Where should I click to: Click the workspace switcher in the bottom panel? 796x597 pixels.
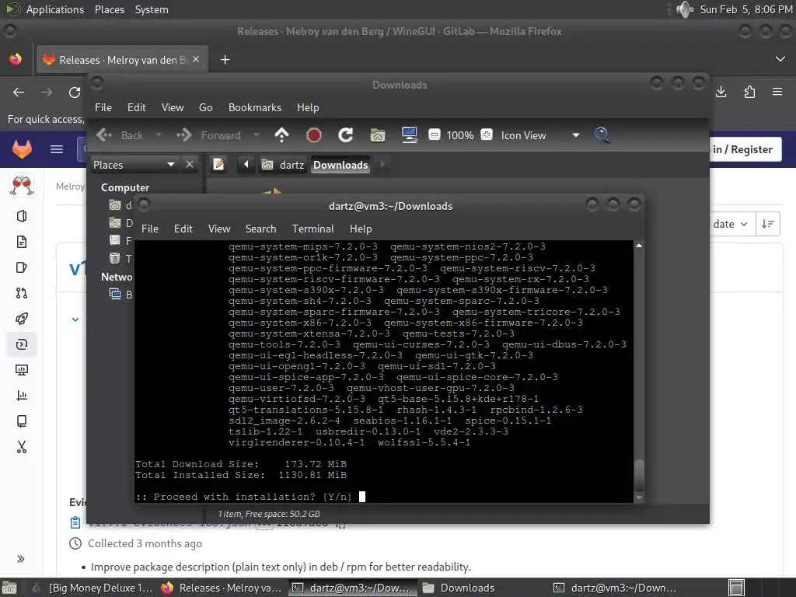click(736, 588)
